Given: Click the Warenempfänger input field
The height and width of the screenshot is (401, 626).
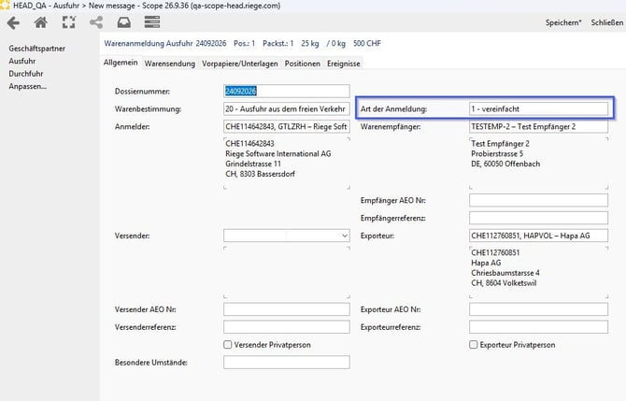Looking at the screenshot, I should coord(538,126).
